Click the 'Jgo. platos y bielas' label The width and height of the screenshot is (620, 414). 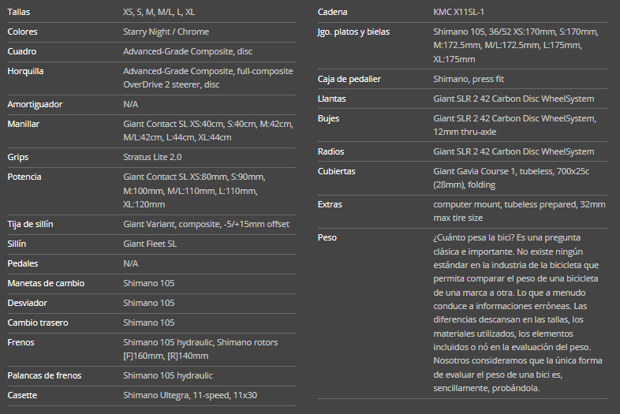pyautogui.click(x=354, y=32)
